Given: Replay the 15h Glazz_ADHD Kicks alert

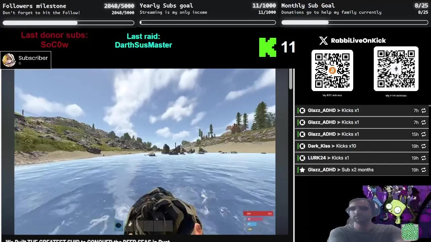Looking at the screenshot, I should (x=424, y=134).
